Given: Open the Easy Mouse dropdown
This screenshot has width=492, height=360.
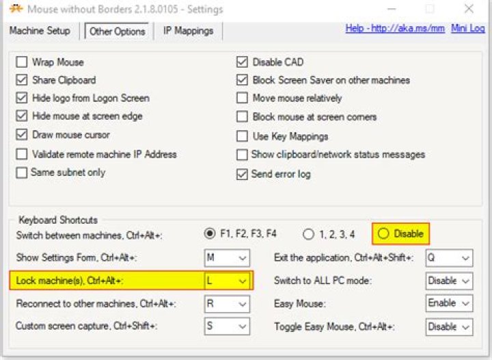Looking at the screenshot, I should [449, 303].
